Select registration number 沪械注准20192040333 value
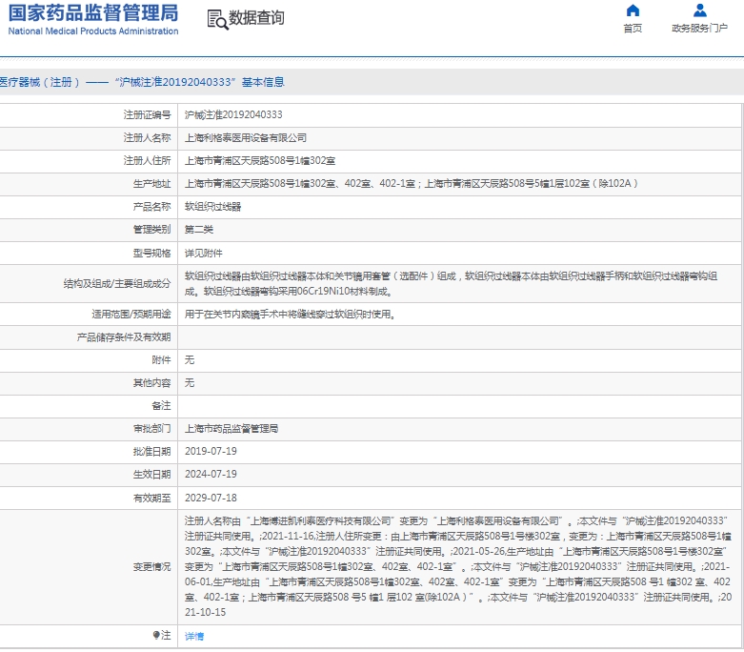This screenshot has height=652, width=744. point(233,115)
